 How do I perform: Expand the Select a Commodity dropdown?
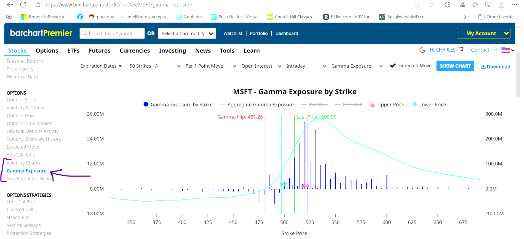(187, 34)
